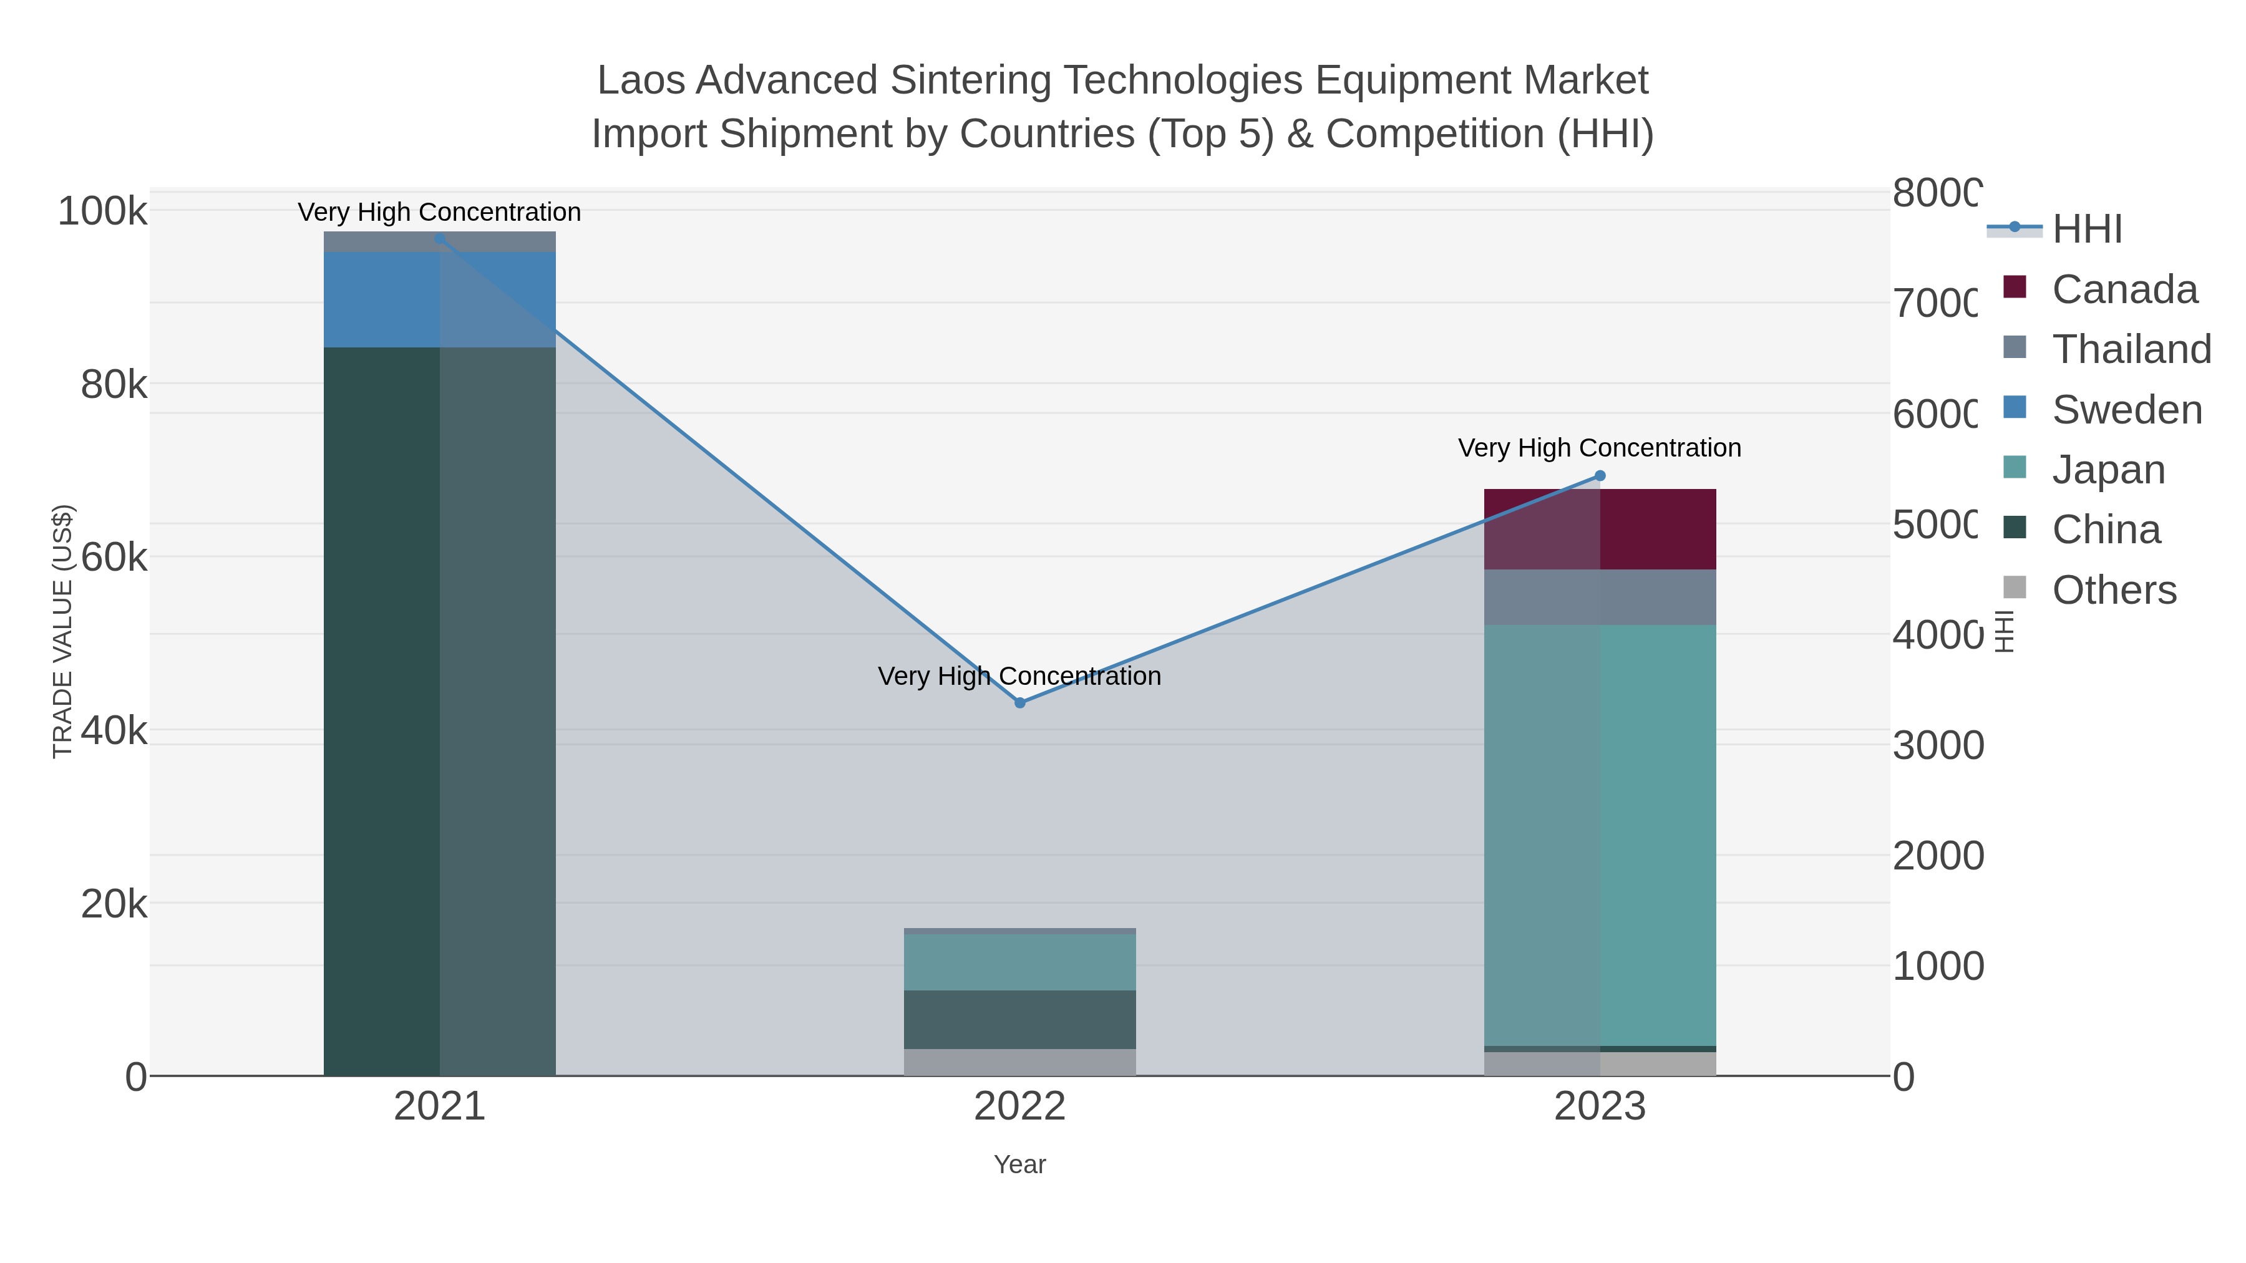Click the Canada bar segment in 2023

(x=1600, y=529)
